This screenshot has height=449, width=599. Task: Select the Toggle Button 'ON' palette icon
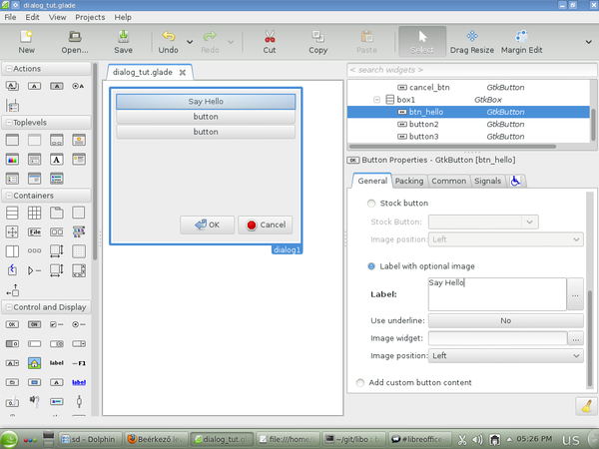tap(34, 324)
